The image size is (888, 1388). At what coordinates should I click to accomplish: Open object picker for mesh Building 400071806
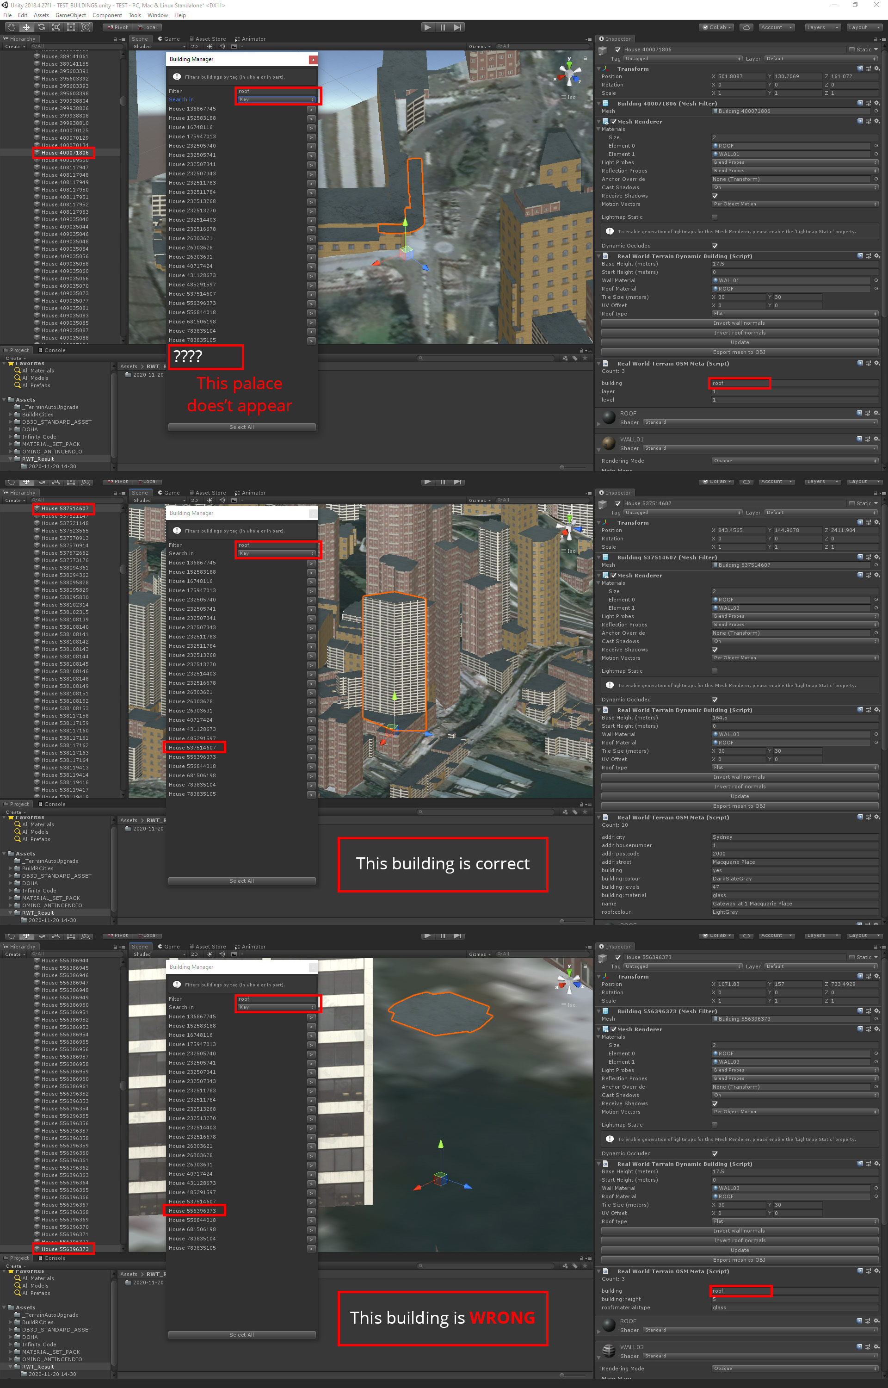pos(876,112)
